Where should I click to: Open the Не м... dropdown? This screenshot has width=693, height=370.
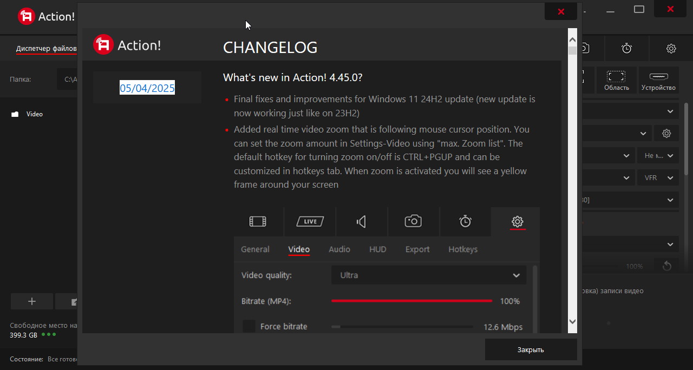pos(658,155)
